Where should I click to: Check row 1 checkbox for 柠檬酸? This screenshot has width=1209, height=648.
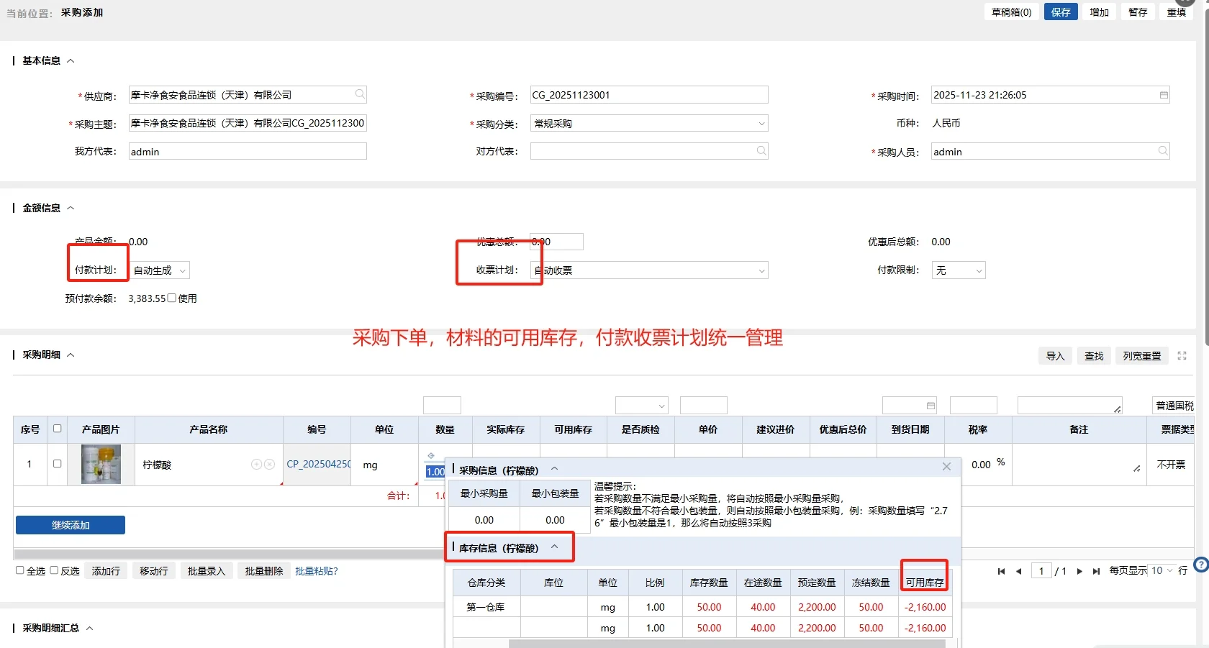pos(57,464)
